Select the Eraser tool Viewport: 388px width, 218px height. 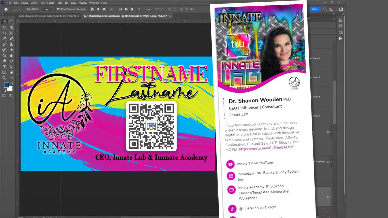pyautogui.click(x=11, y=50)
